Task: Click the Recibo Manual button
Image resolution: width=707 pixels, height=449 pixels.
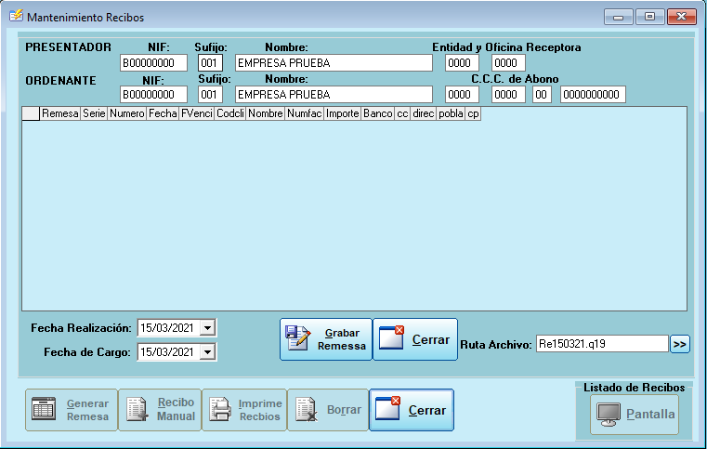Action: tap(160, 410)
